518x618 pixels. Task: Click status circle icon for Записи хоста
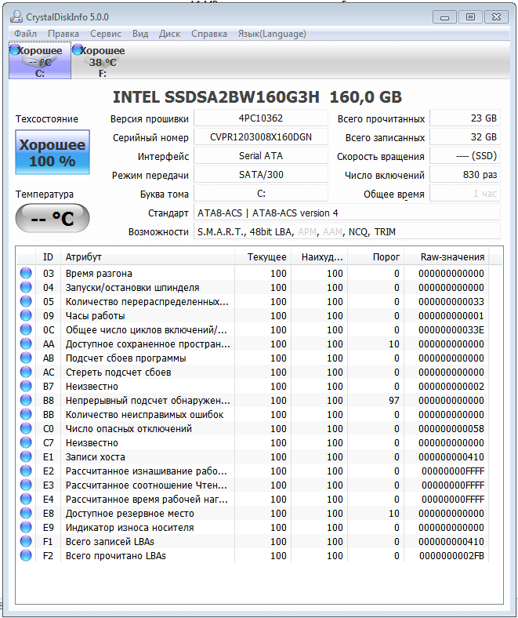[x=26, y=456]
